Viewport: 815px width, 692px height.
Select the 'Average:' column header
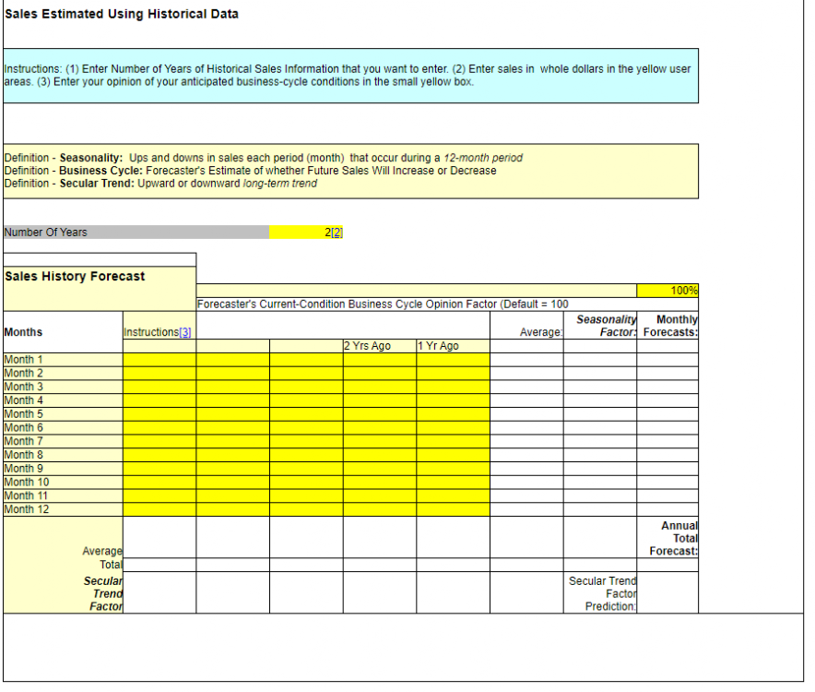point(541,332)
